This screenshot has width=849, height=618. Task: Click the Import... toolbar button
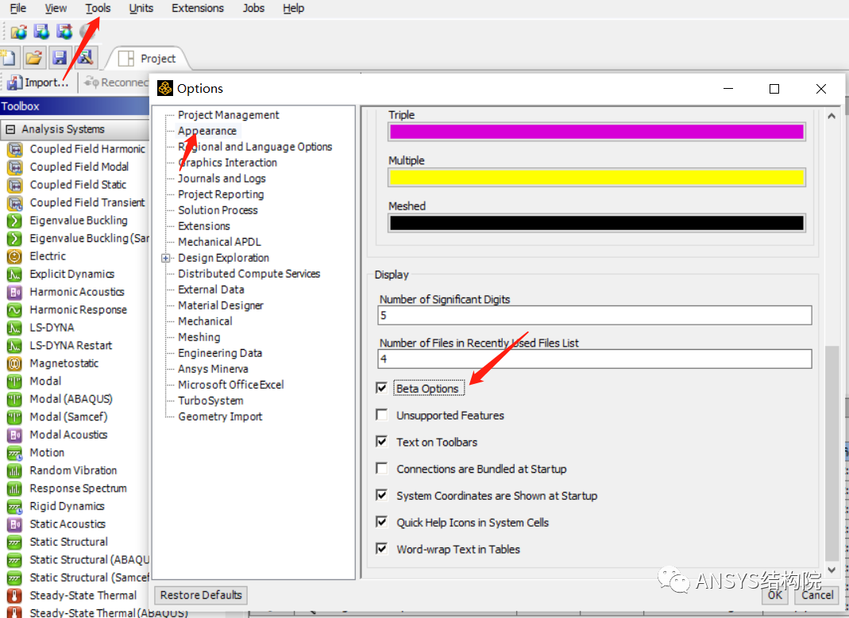(x=38, y=83)
